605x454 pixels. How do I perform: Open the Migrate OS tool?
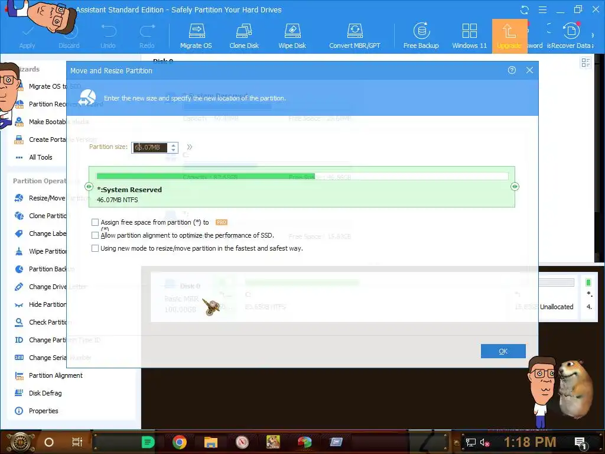pyautogui.click(x=196, y=36)
